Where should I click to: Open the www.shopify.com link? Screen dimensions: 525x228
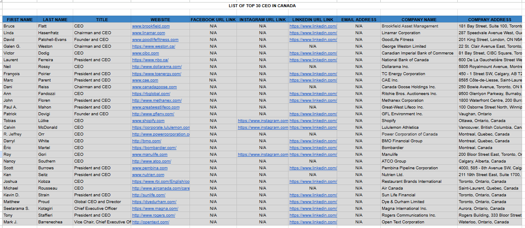point(148,121)
